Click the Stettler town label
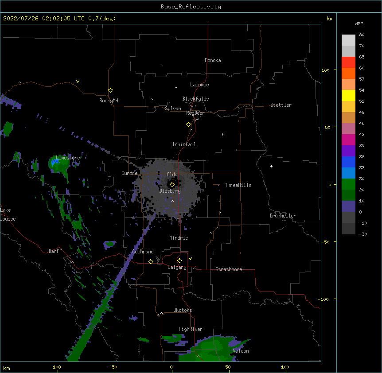 coord(281,105)
